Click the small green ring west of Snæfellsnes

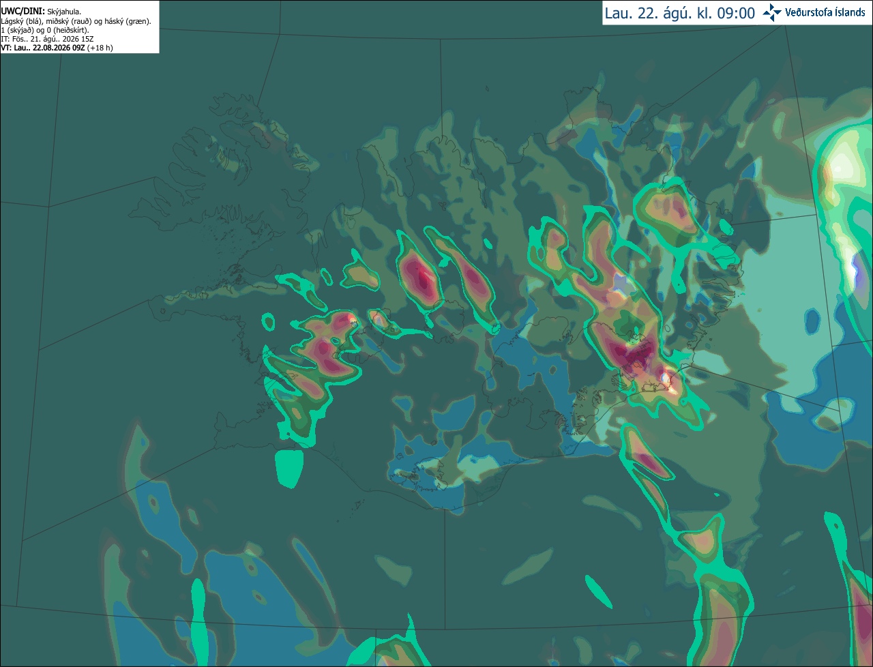pyautogui.click(x=268, y=322)
